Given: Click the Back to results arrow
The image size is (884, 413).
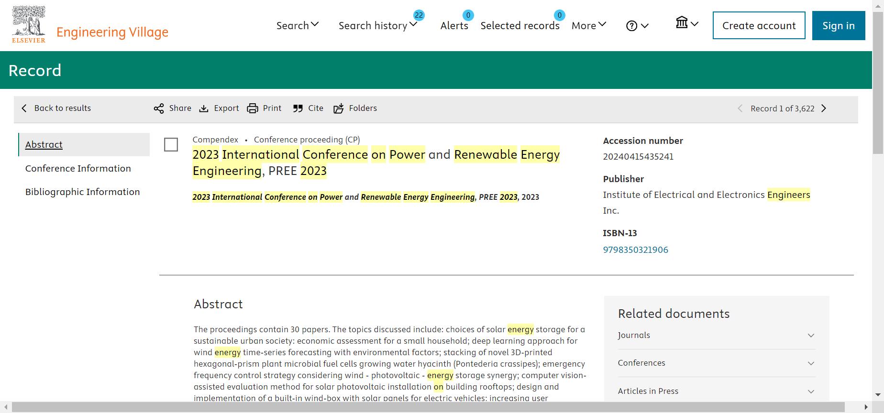Looking at the screenshot, I should tap(24, 109).
